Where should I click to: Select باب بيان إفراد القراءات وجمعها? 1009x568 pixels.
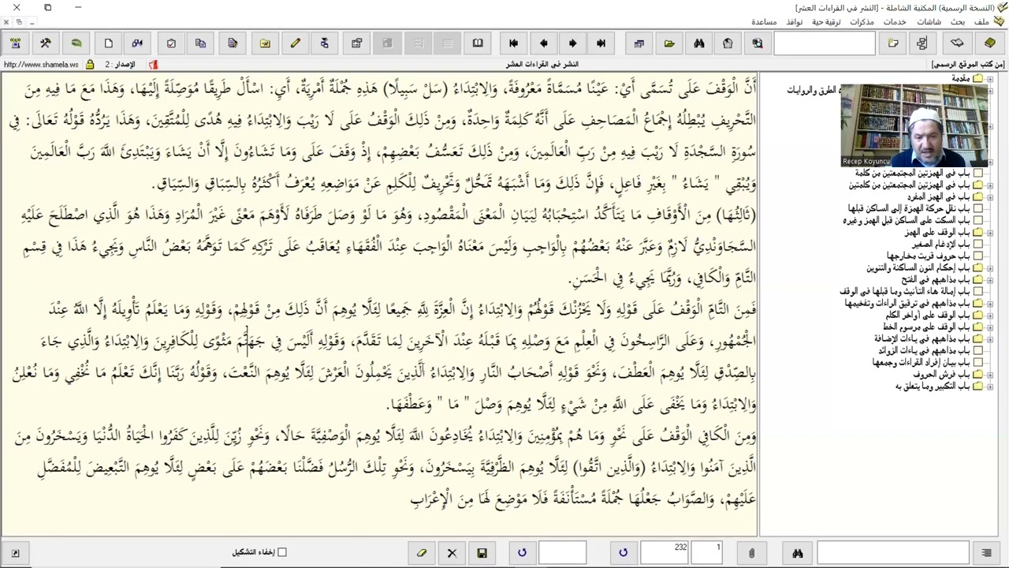click(921, 363)
